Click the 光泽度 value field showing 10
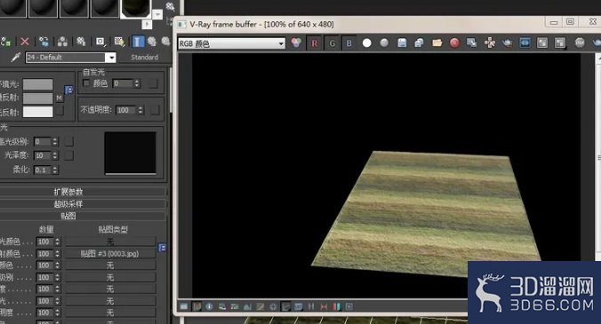This screenshot has width=601, height=324. tap(43, 155)
